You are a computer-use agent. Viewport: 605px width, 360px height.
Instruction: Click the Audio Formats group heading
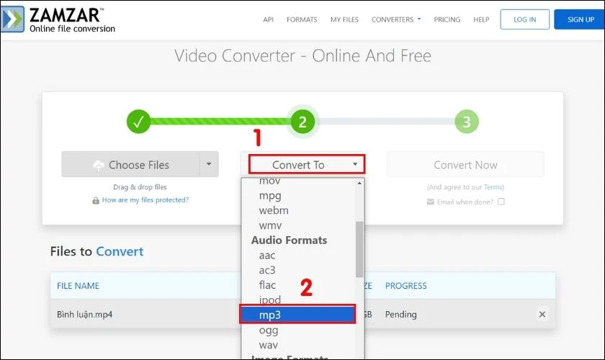click(x=289, y=240)
